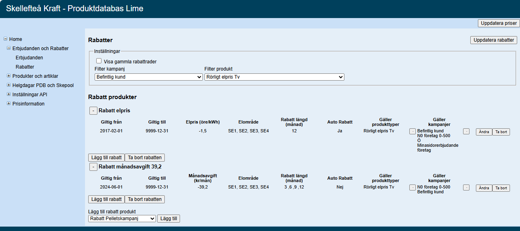Collapse Erbjudanden och Rabatter minus icon

click(9, 48)
